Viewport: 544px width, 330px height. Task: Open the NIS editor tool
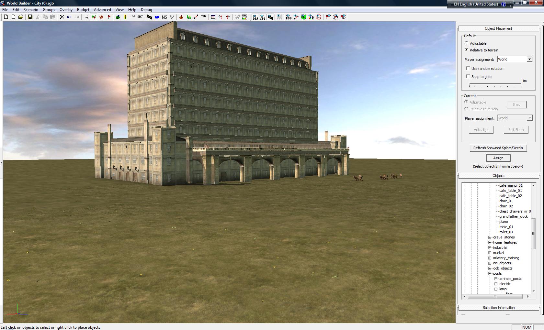164,17
